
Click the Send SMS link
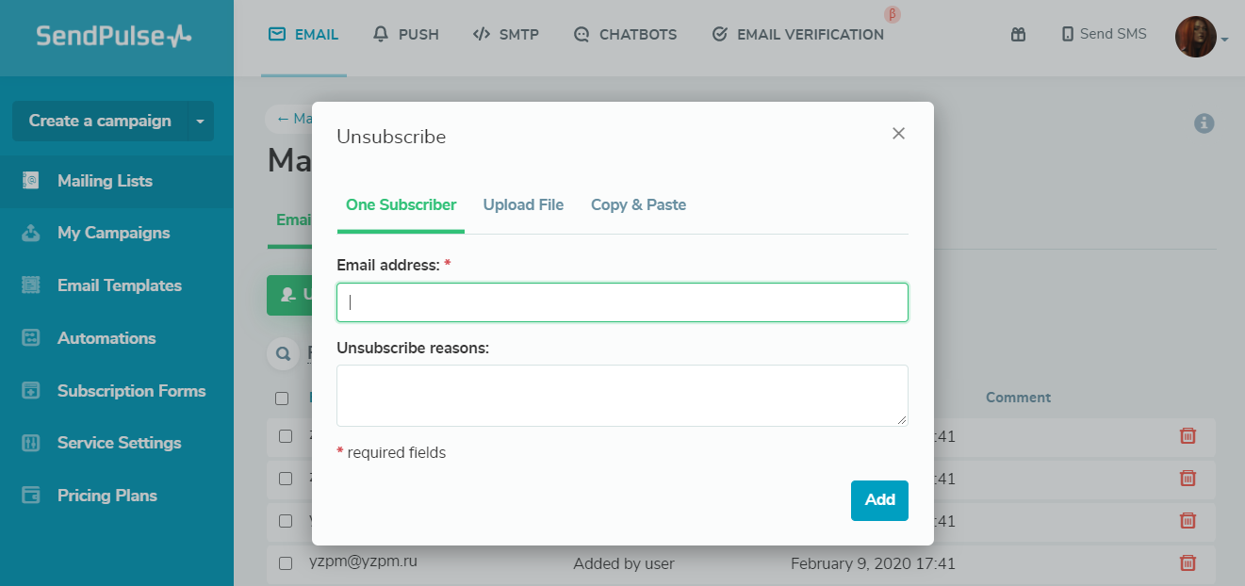click(x=1104, y=35)
